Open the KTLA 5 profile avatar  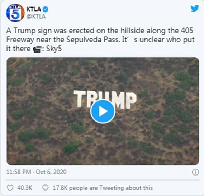tap(15, 13)
